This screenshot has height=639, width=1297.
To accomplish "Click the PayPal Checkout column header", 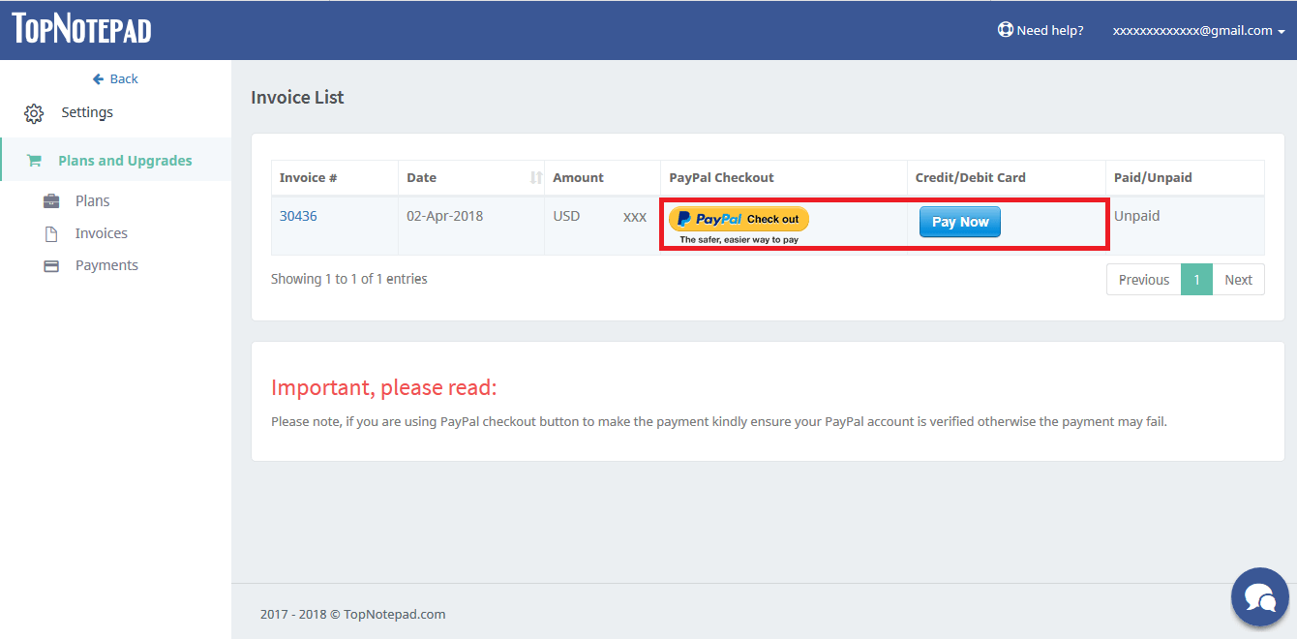I will [784, 178].
